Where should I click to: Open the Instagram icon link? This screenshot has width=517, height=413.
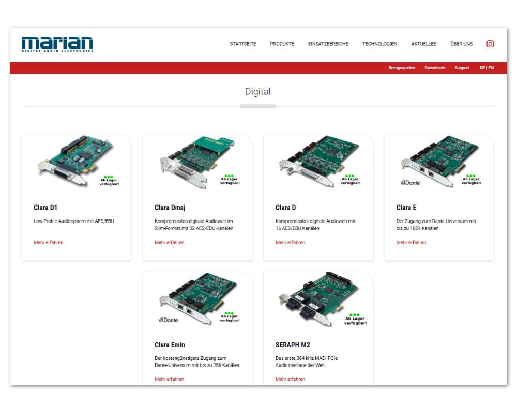[x=490, y=44]
